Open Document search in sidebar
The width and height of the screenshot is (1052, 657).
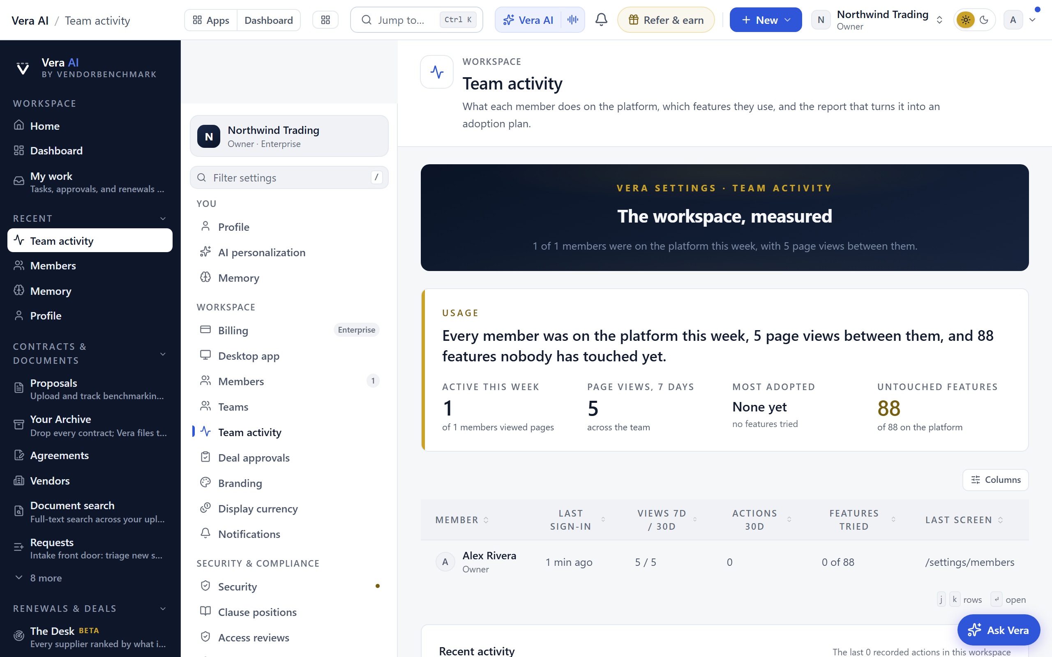(x=90, y=512)
